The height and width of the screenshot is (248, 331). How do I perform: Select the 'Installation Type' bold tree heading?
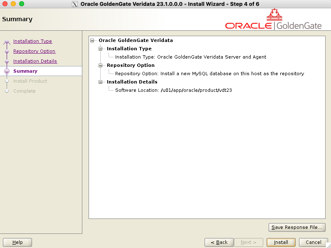[129, 49]
